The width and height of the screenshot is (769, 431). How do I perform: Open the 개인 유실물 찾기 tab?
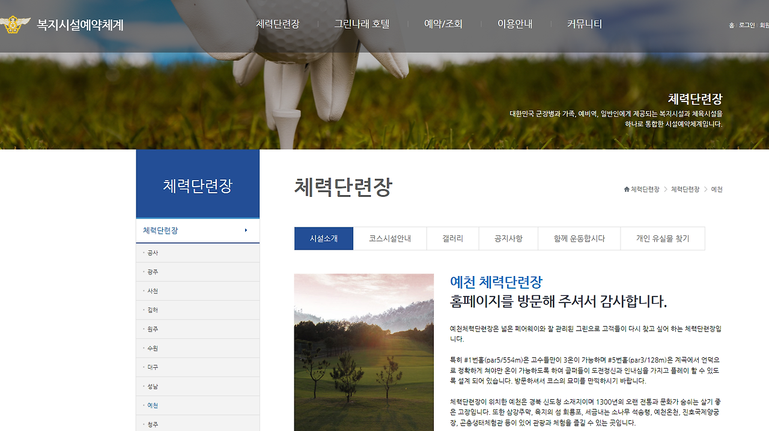[x=663, y=238]
